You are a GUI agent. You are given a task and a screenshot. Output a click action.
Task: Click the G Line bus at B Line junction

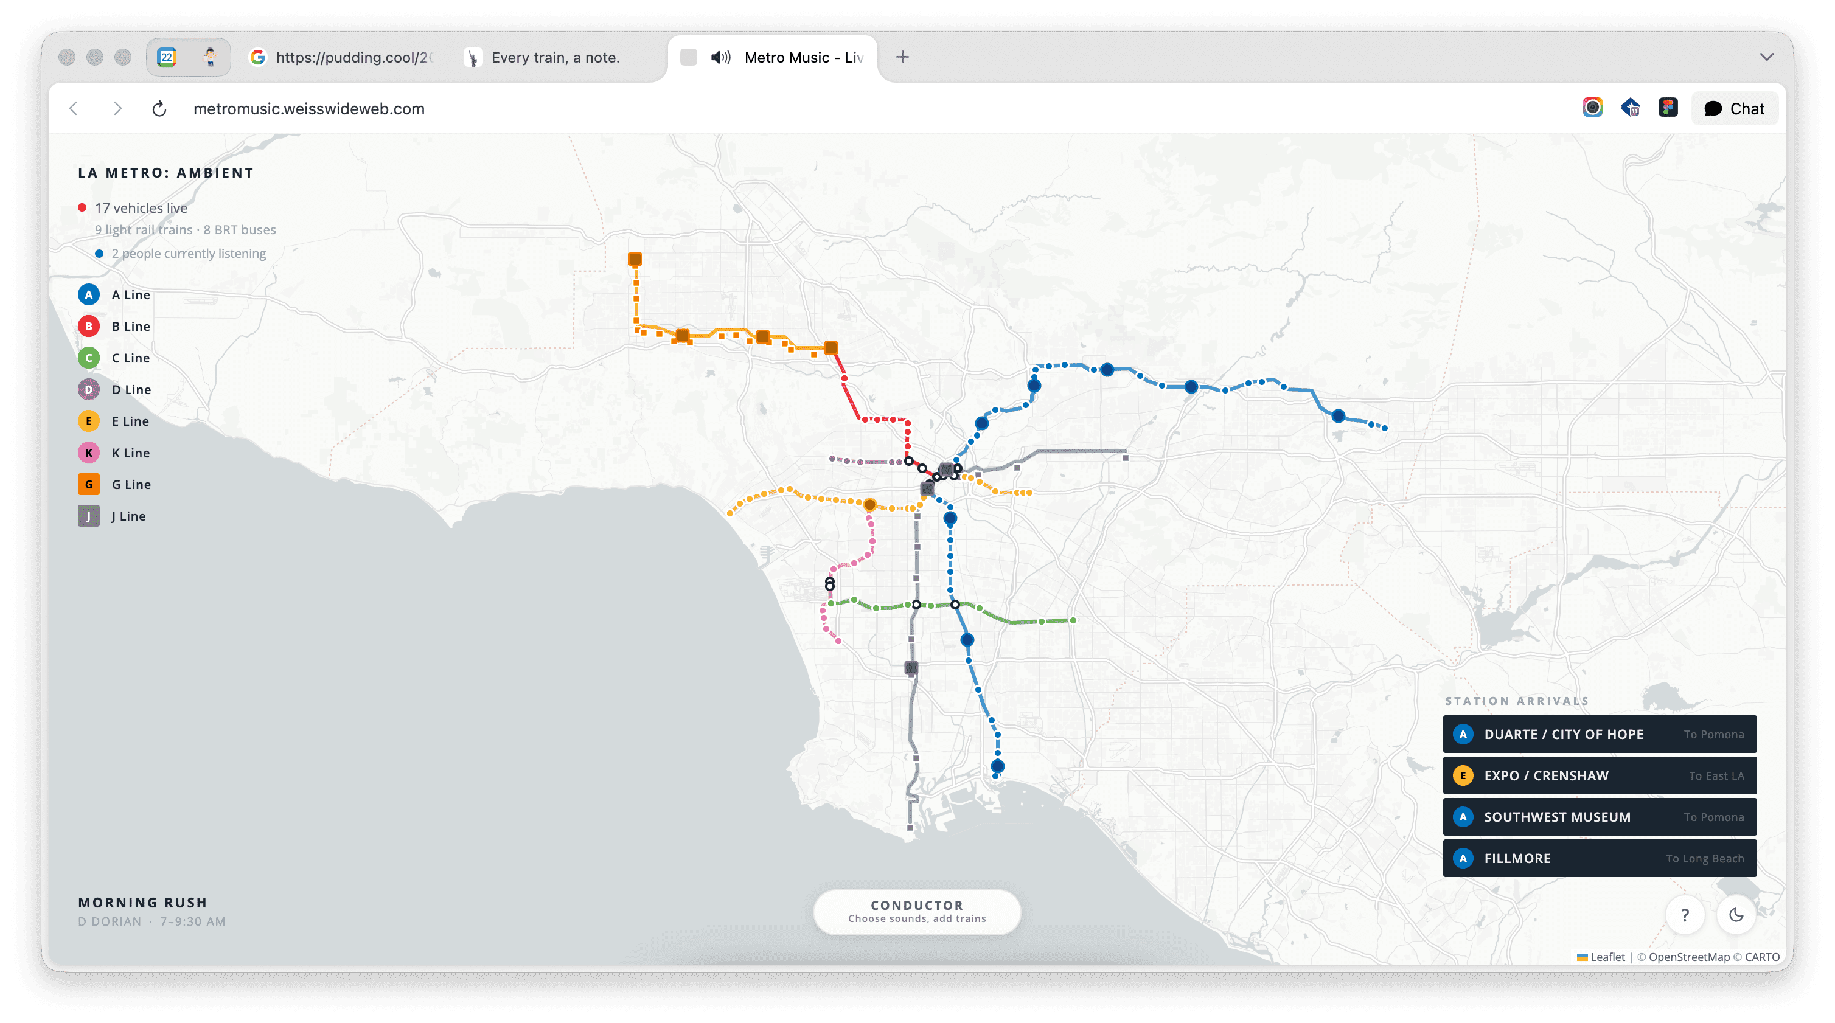coord(830,348)
